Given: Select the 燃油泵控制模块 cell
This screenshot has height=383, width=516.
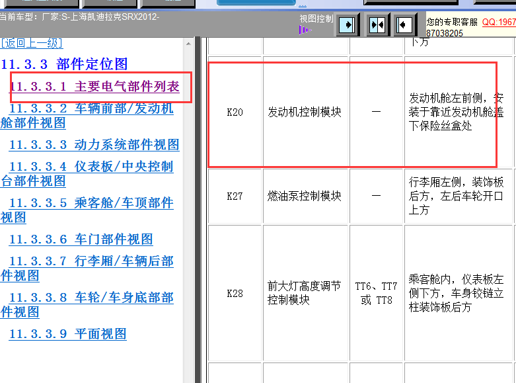Looking at the screenshot, I should (x=306, y=196).
